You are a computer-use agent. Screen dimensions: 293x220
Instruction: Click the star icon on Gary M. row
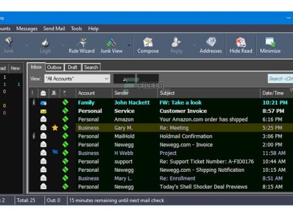(55, 128)
